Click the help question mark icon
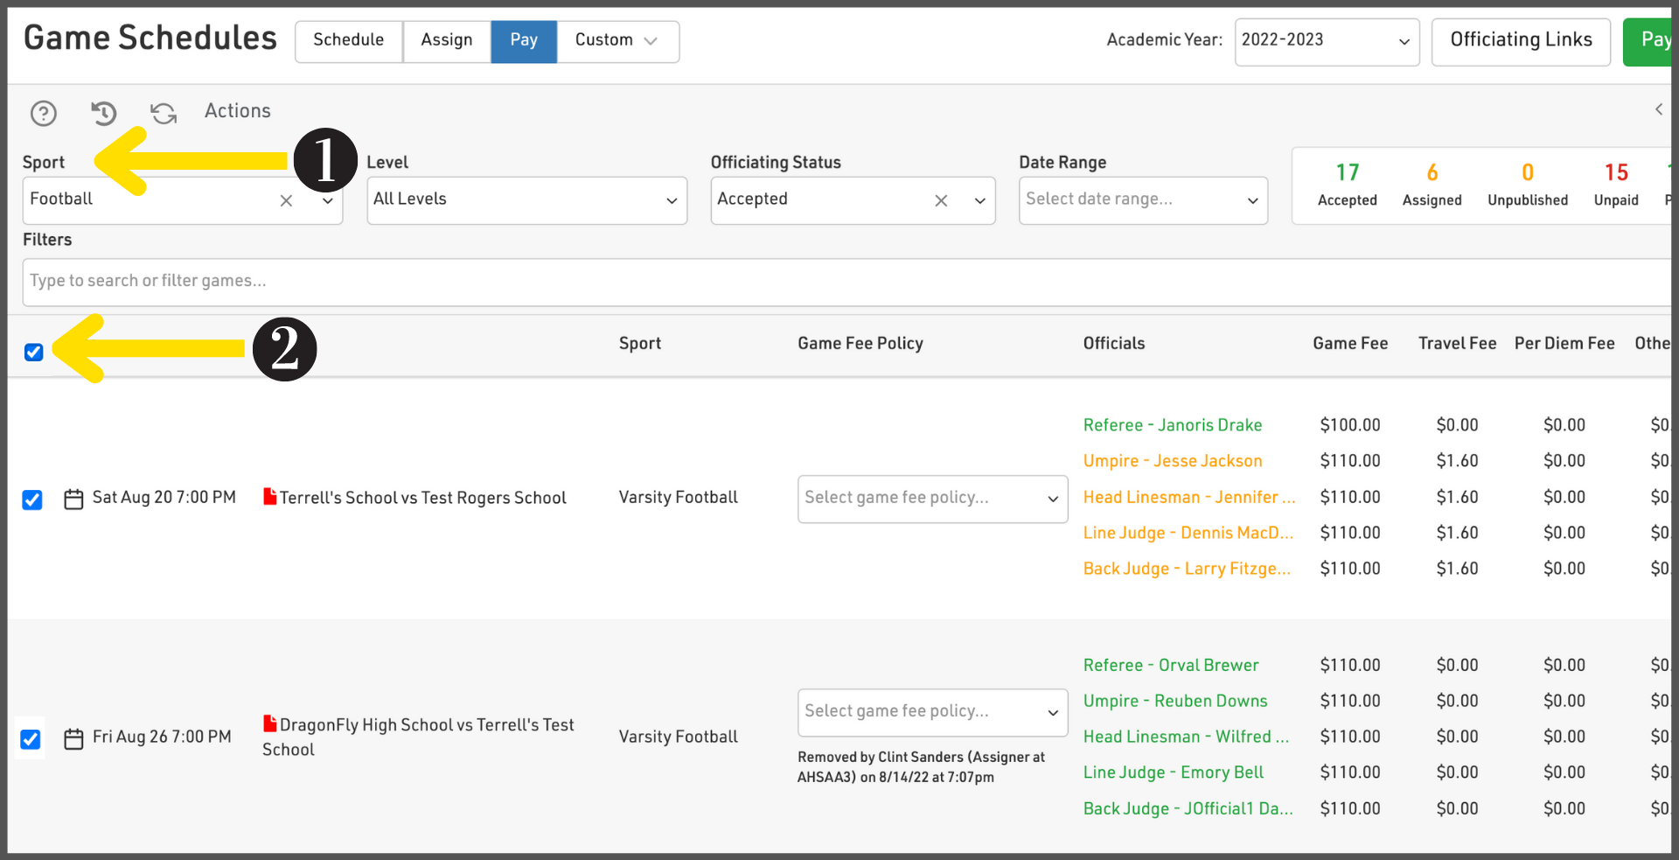 [44, 113]
